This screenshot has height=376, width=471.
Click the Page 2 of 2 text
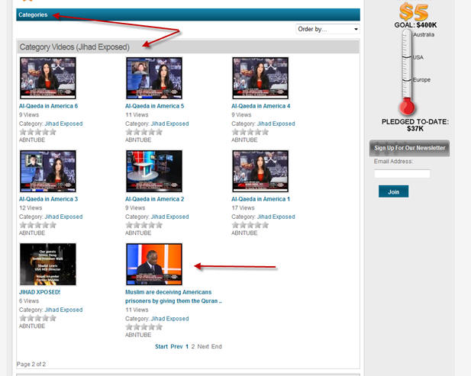31,364
